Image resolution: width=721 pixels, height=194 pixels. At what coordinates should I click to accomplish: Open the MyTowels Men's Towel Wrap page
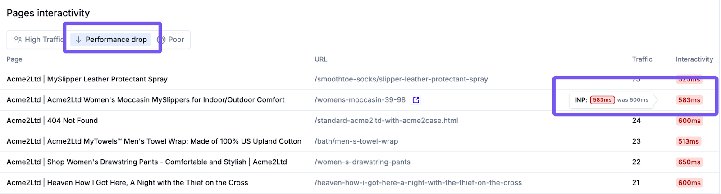click(x=154, y=141)
